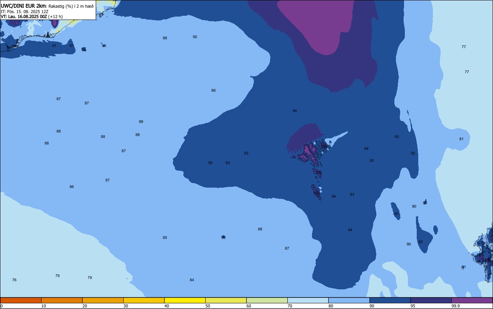
Task: Click the legend tick label 0
Action: [2, 306]
